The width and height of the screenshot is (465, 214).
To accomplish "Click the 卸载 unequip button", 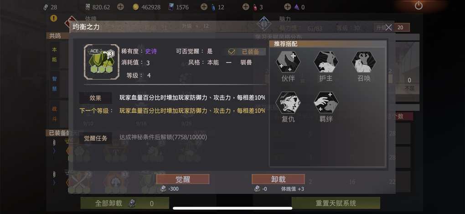I will pos(278,179).
